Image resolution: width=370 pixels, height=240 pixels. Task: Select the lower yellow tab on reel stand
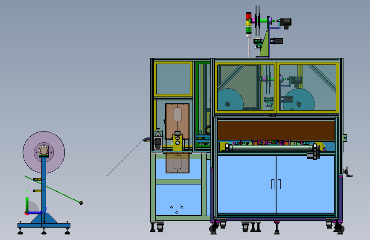coord(37,190)
